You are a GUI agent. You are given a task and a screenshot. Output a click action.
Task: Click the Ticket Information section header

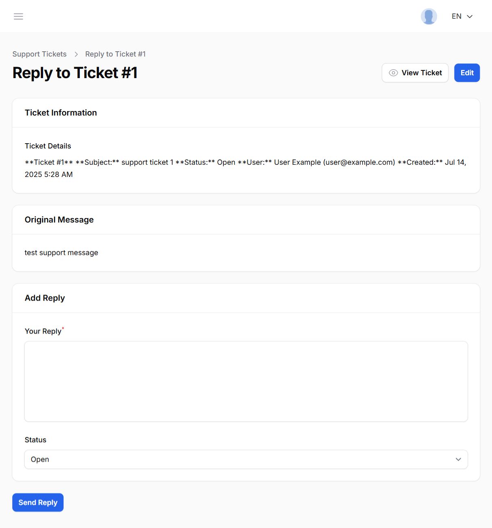point(61,113)
